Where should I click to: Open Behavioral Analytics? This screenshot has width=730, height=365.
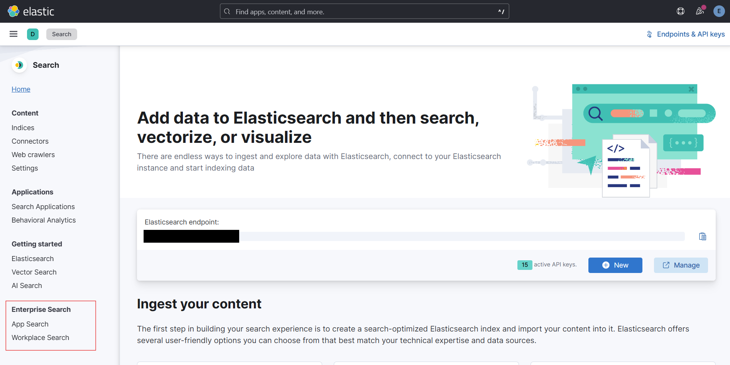[44, 220]
